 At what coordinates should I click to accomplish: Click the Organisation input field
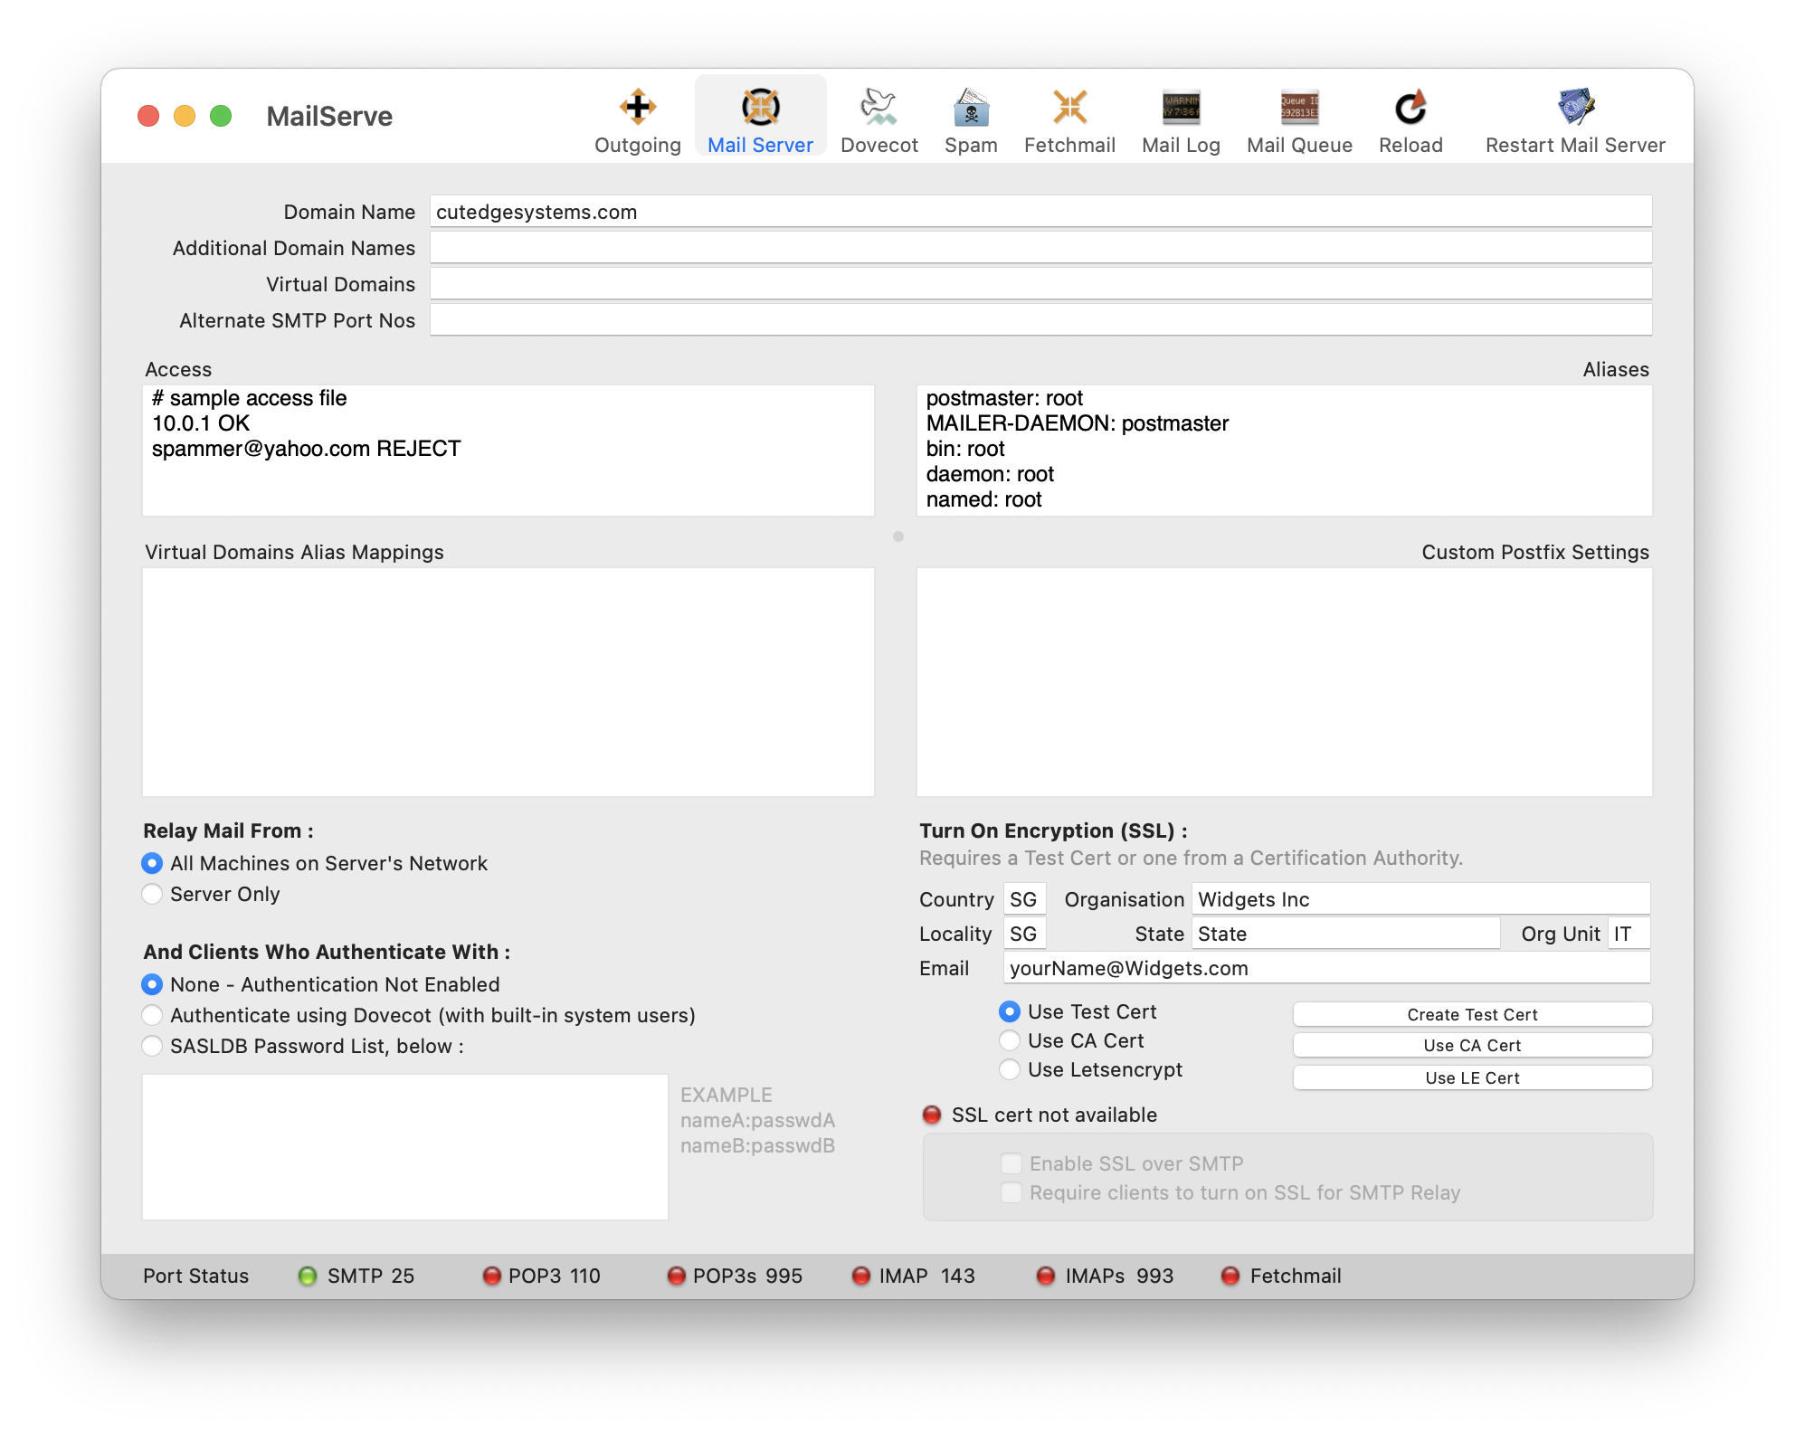point(1420,899)
